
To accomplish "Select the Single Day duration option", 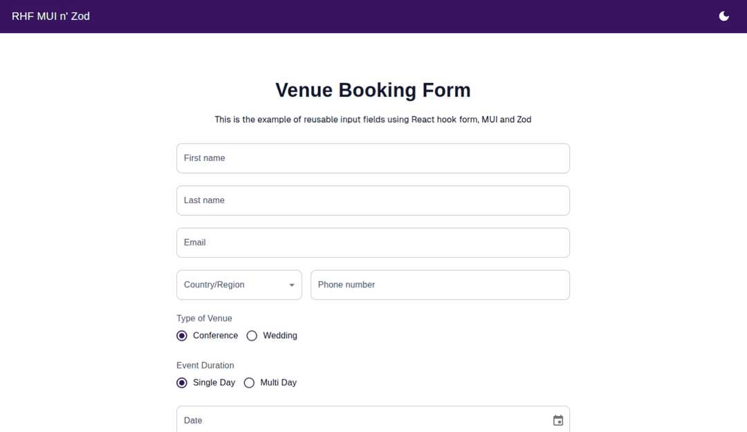I will [x=182, y=383].
